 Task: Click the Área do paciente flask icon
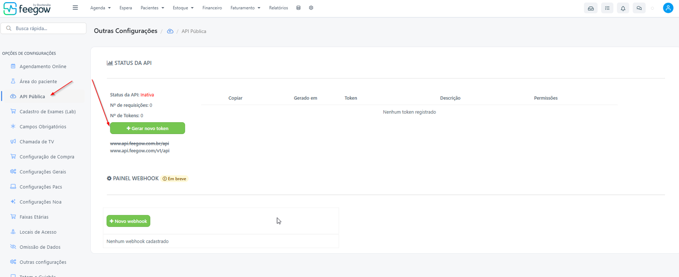(13, 81)
